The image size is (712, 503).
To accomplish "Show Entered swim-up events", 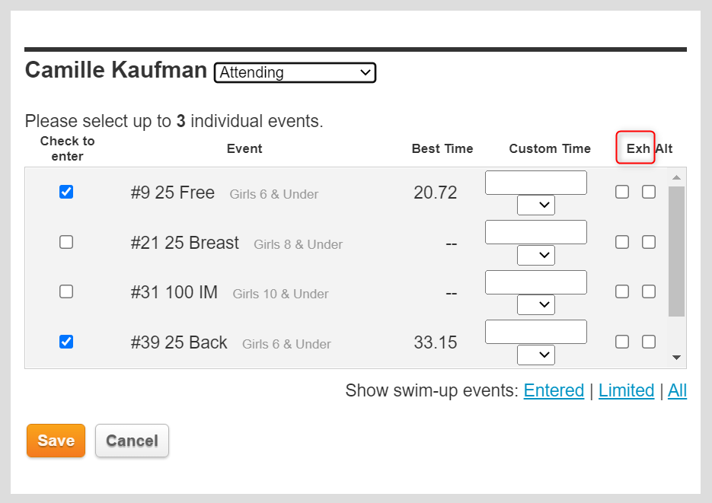I will tap(554, 391).
